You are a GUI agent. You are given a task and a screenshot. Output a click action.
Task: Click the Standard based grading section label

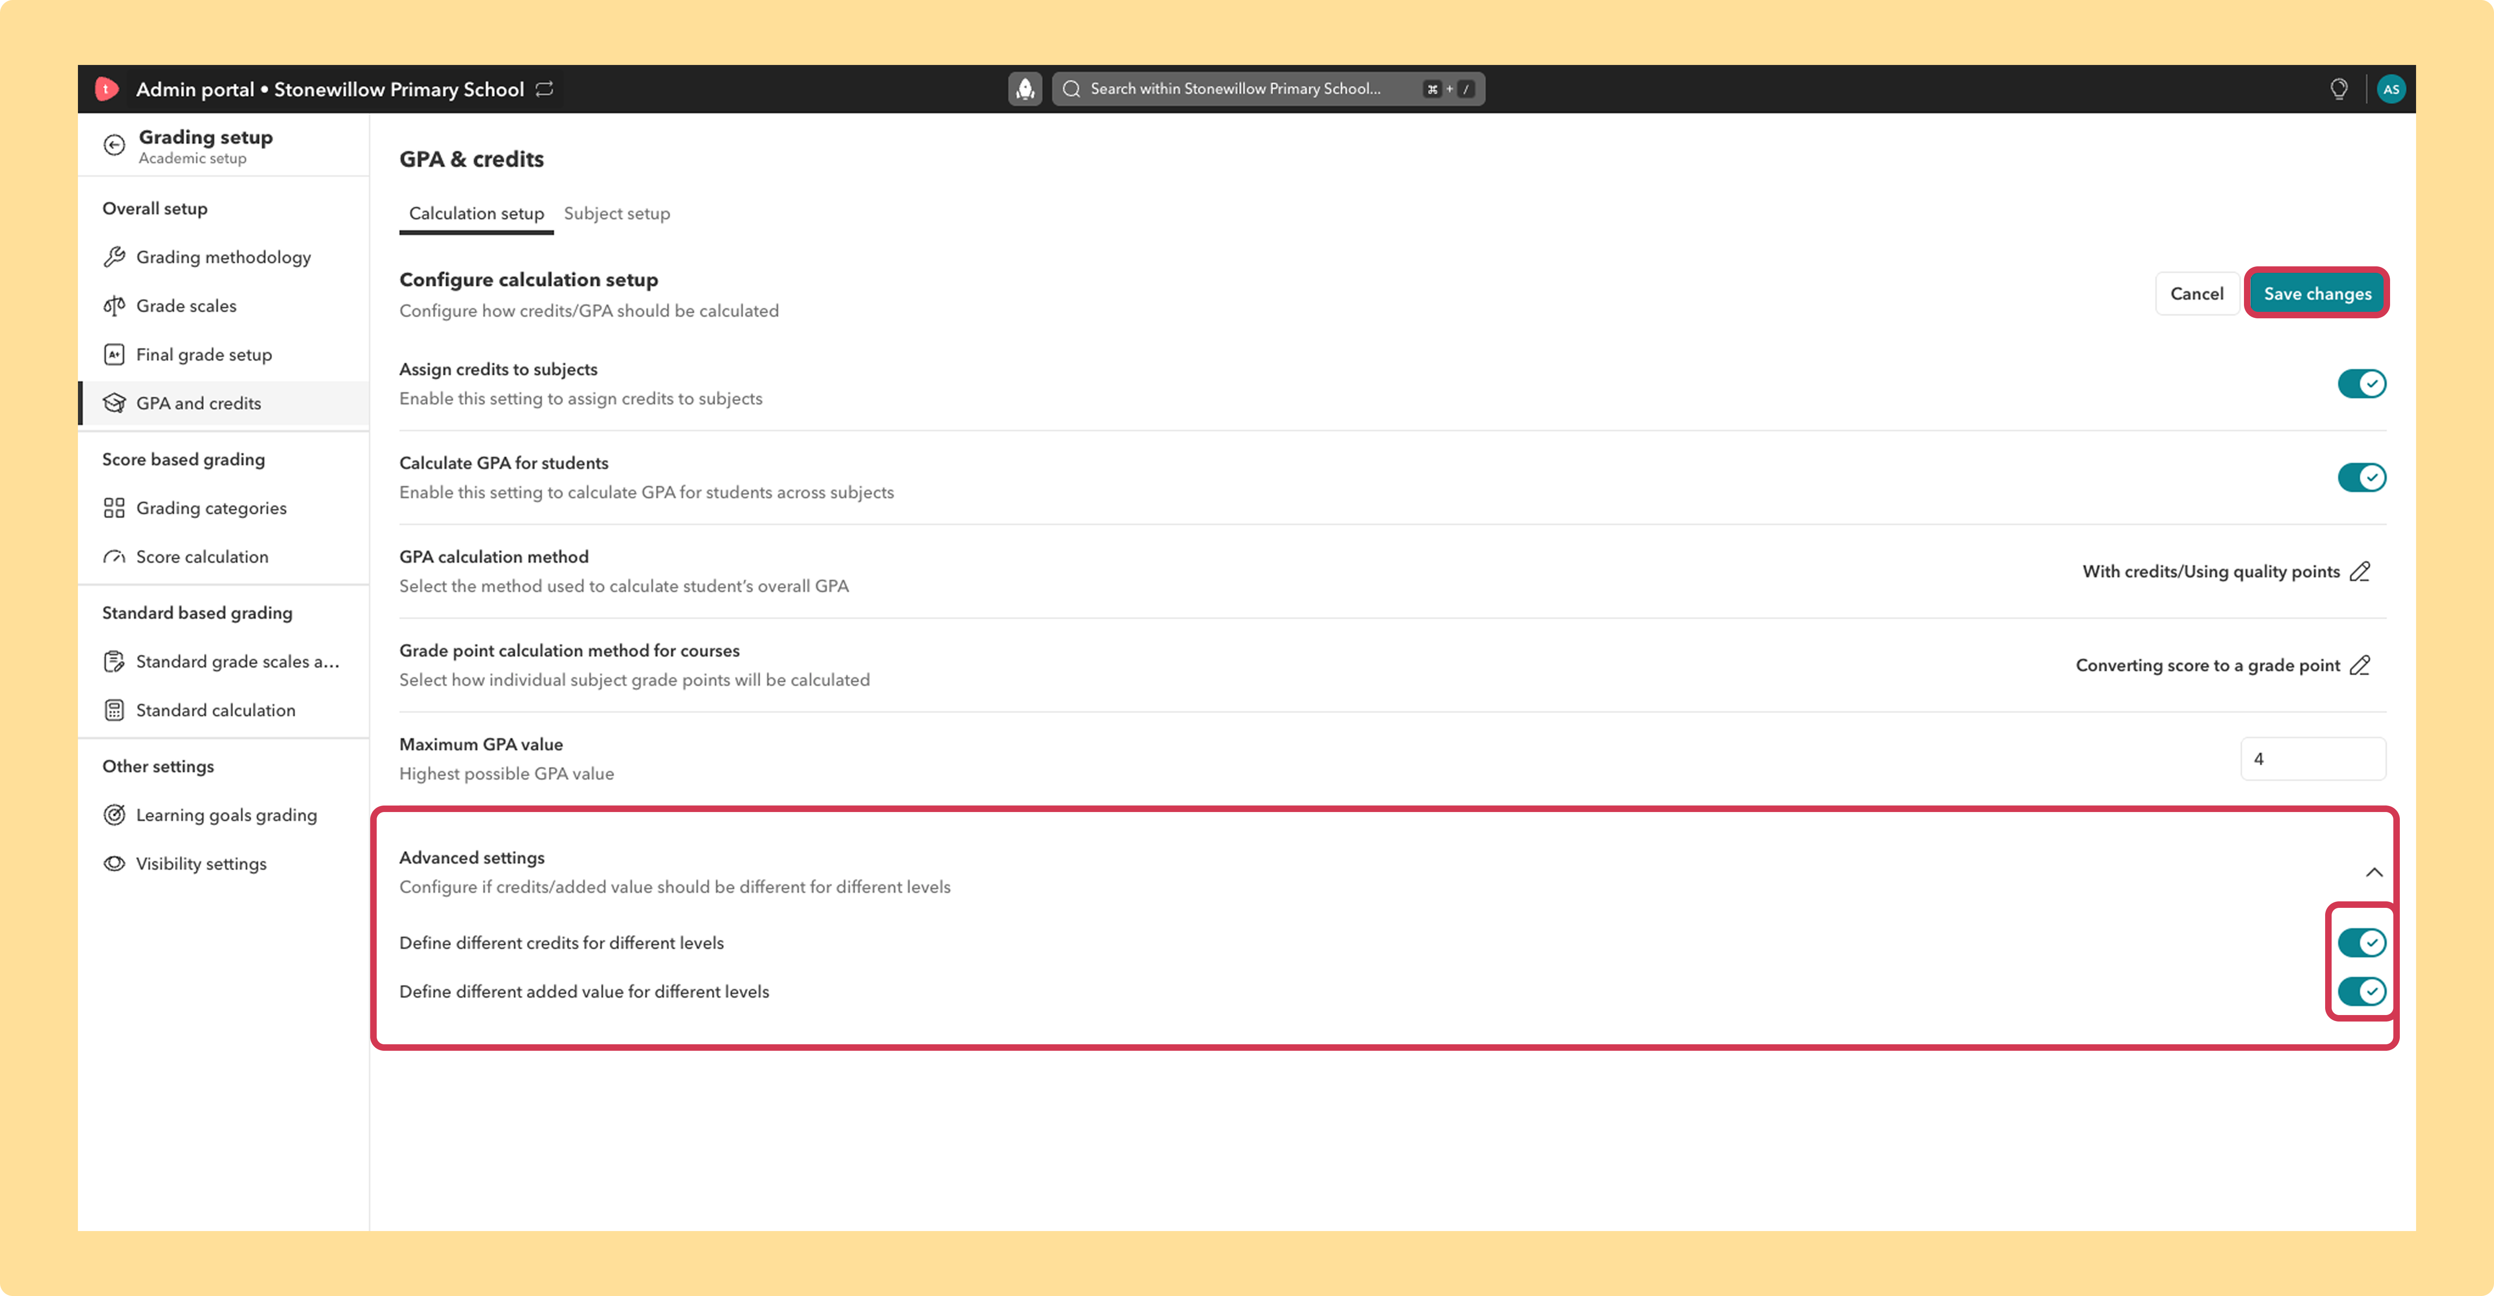click(198, 612)
